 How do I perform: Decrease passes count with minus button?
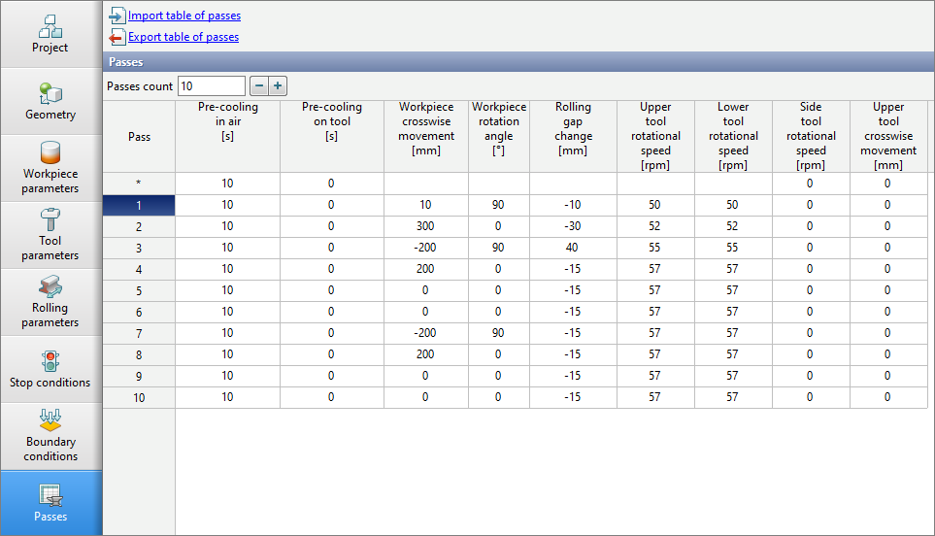coord(259,85)
